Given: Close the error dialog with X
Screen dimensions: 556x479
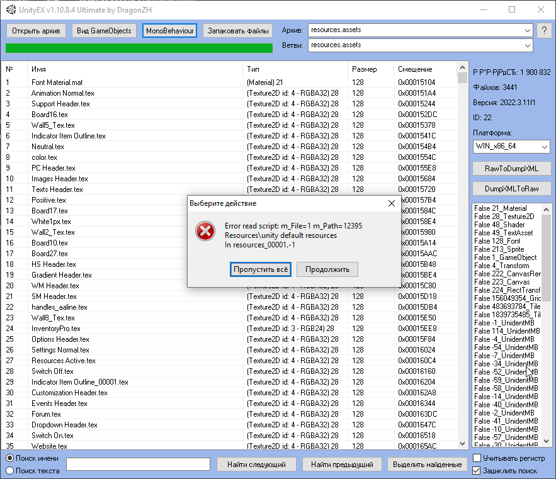Looking at the screenshot, I should (x=391, y=203).
